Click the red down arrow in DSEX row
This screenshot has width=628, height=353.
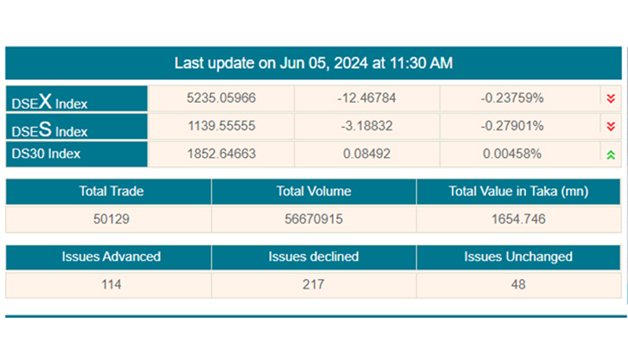point(610,99)
